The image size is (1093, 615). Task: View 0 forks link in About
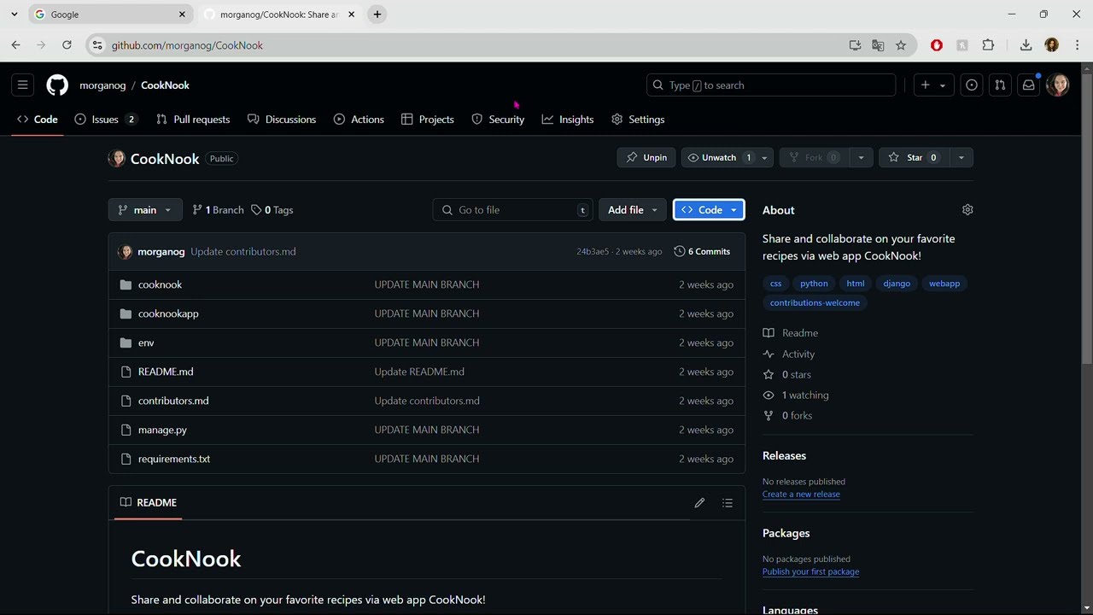click(787, 416)
